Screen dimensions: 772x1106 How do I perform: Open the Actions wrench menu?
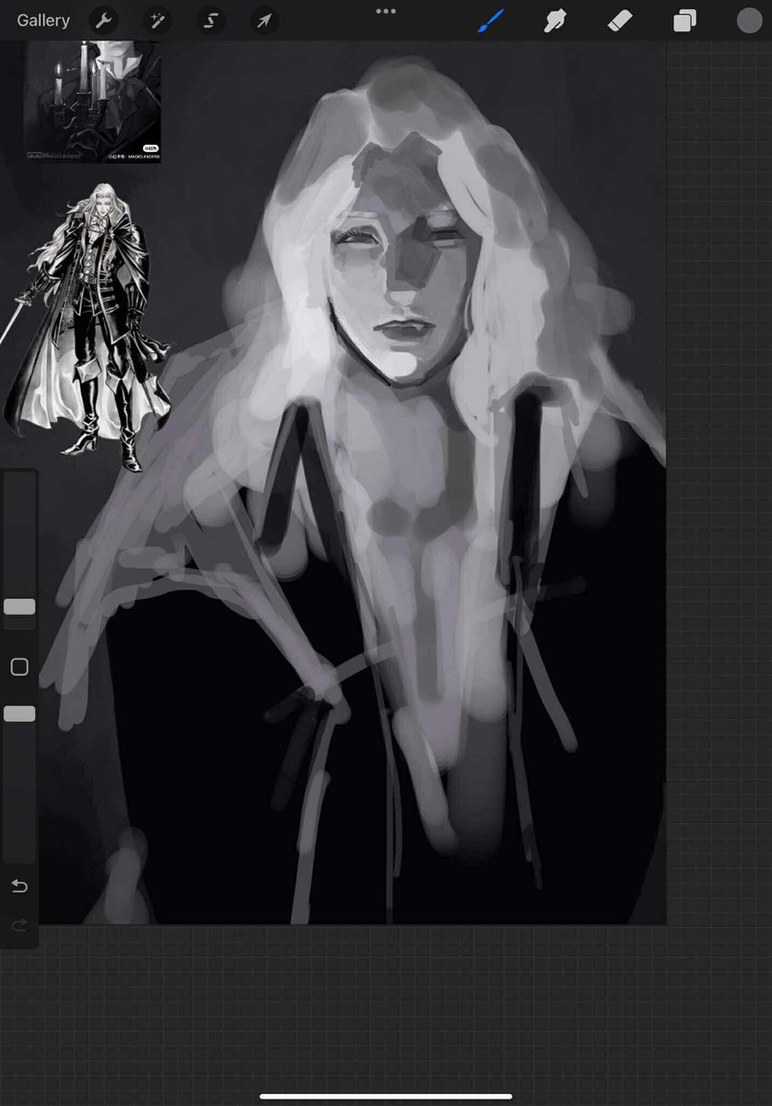coord(104,20)
